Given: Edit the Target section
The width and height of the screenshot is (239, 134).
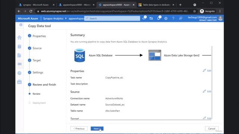Looking at the screenshot, I should pyautogui.click(x=207, y=118).
